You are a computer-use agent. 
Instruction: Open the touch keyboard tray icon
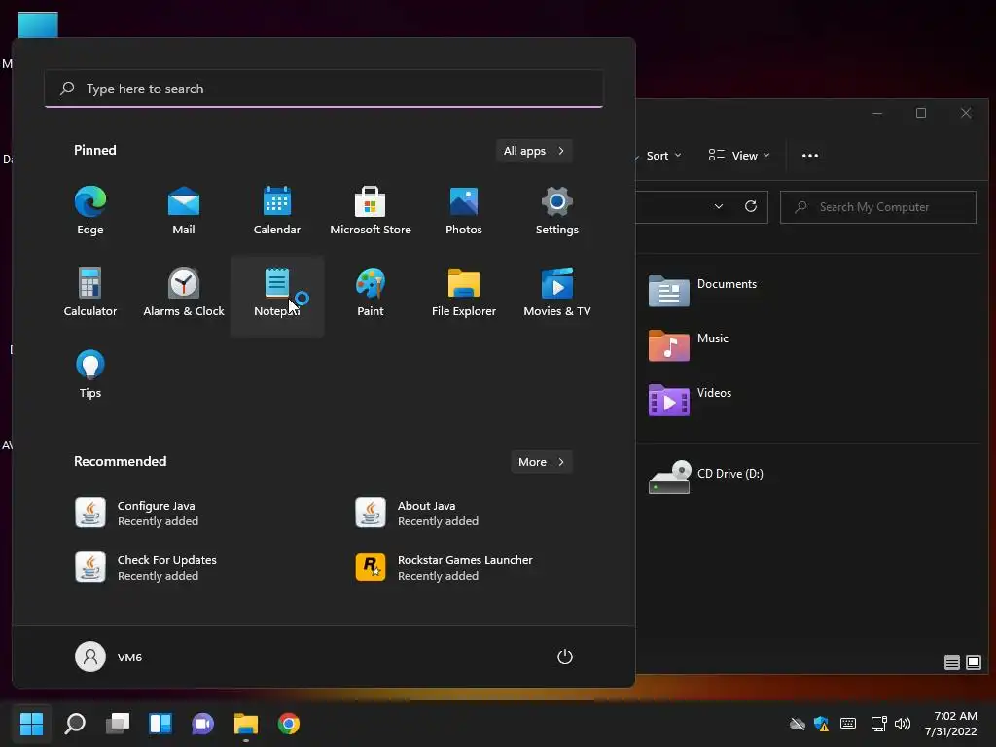848,724
